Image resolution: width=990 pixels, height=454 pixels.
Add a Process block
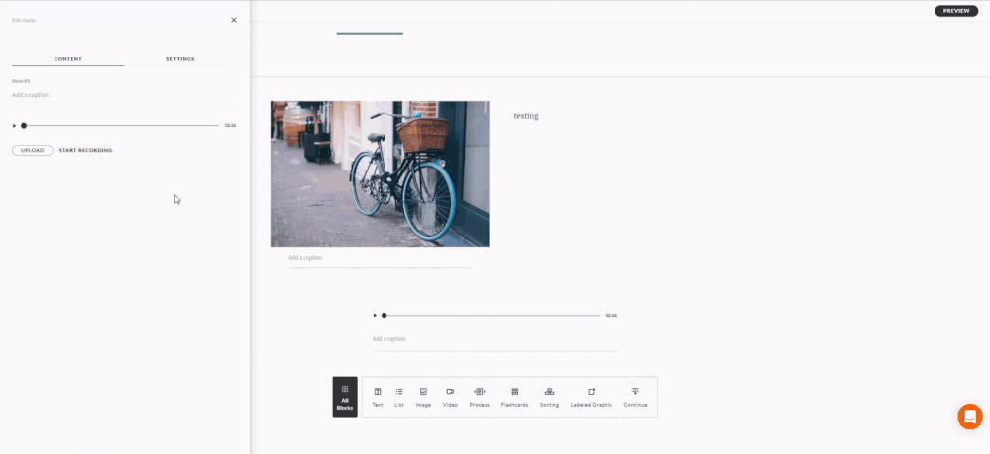tap(480, 397)
